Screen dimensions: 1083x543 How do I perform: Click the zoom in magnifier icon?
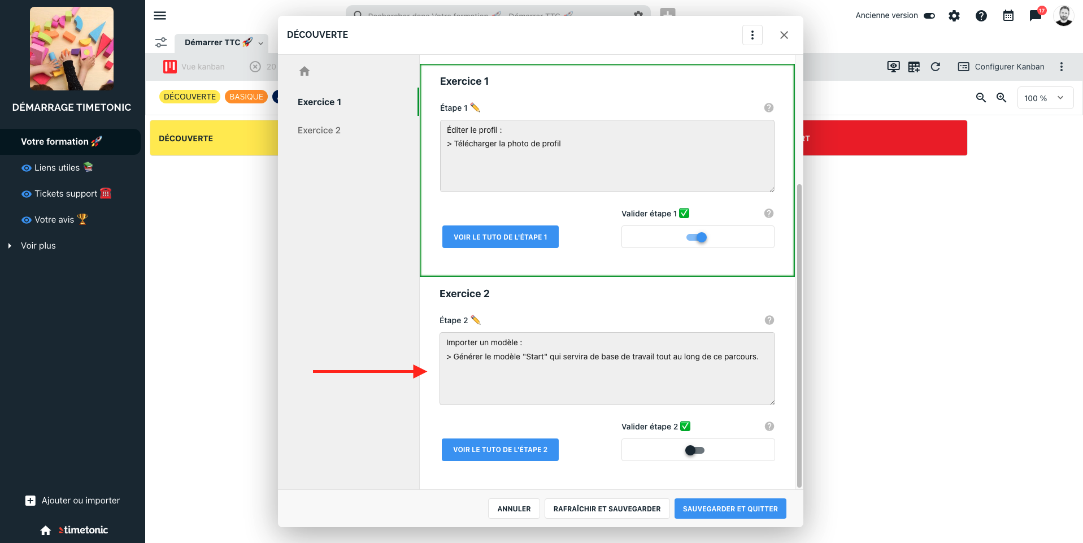pos(1002,98)
